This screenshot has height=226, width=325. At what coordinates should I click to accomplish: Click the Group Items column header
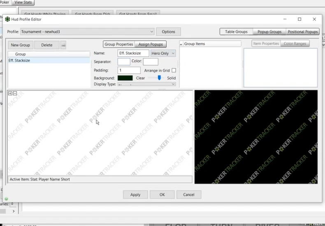[x=210, y=44]
